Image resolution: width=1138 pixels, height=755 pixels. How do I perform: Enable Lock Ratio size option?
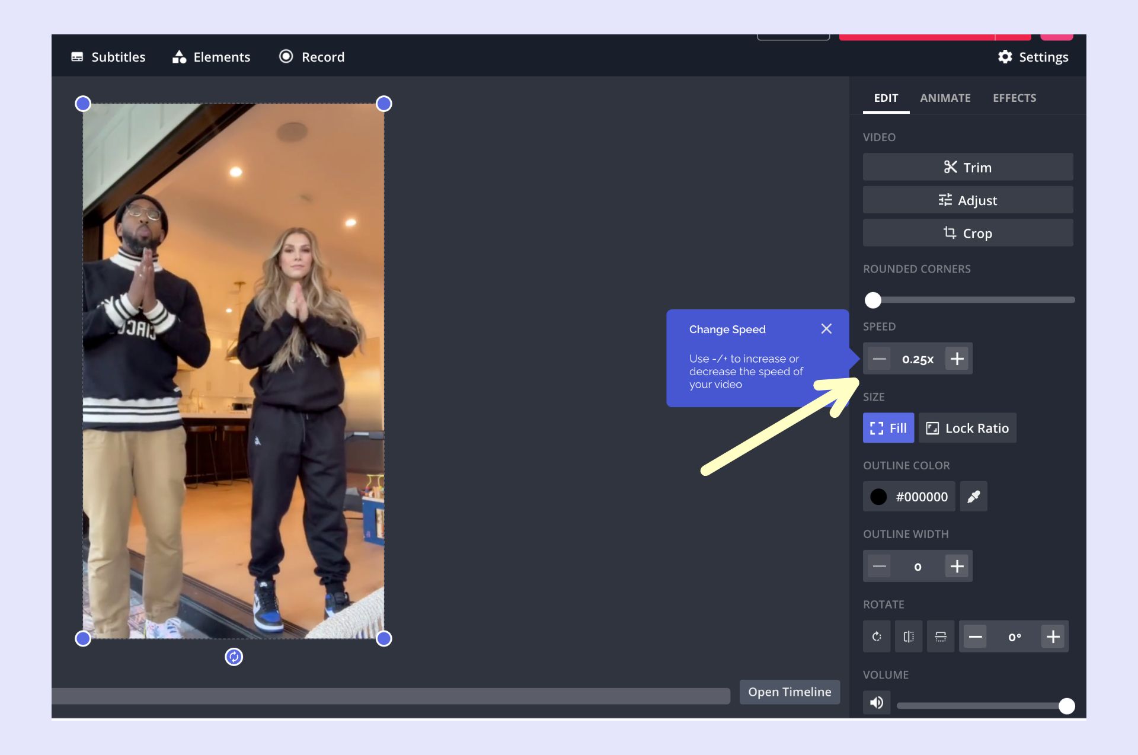(x=967, y=428)
